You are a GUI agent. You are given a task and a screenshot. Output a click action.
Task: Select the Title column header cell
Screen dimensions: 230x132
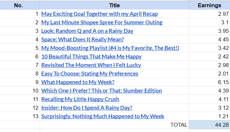point(114,5)
